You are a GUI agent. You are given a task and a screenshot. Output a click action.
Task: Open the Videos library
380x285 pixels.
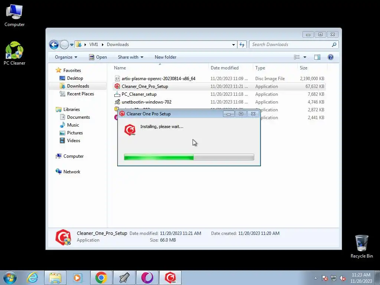click(x=73, y=141)
